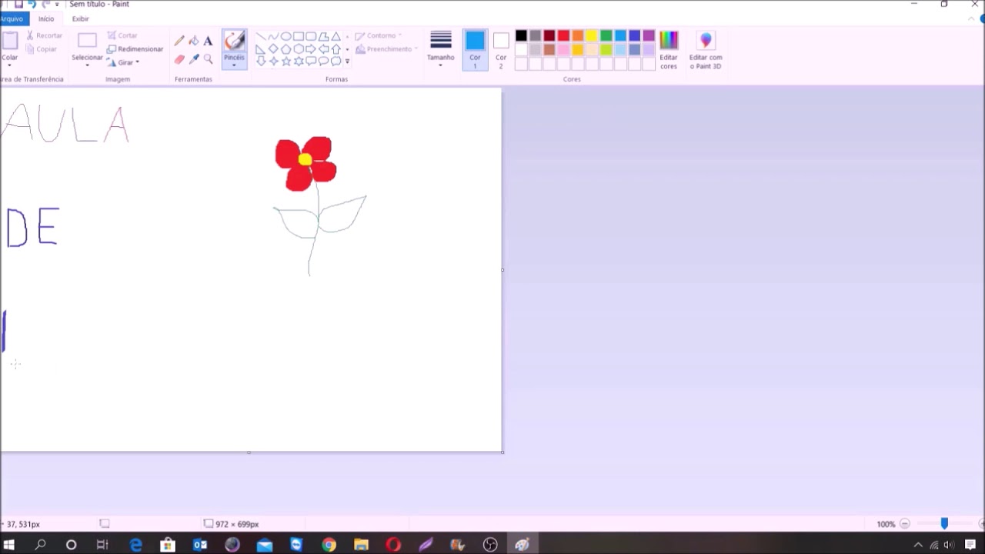Viewport: 985px width, 554px height.
Task: Pick the black color swatch
Action: [521, 35]
